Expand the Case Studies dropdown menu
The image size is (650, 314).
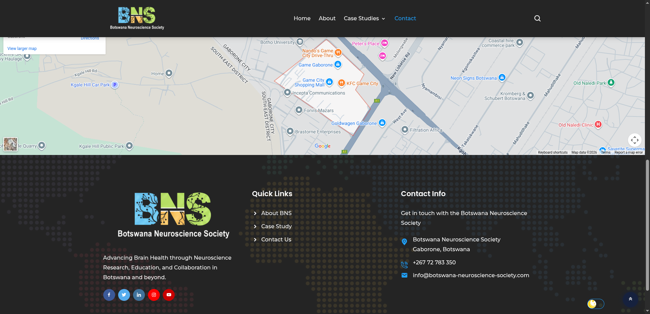coord(364,18)
